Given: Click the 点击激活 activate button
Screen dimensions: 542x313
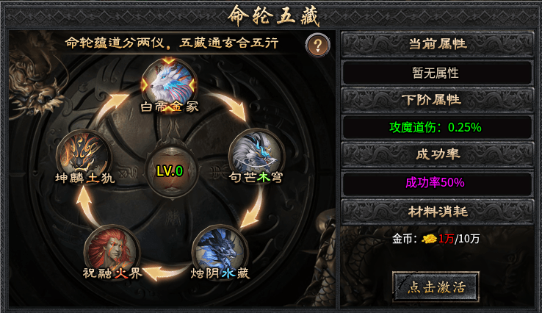Looking at the screenshot, I should click(436, 287).
